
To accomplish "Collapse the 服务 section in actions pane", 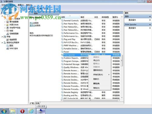I will tap(150, 16).
